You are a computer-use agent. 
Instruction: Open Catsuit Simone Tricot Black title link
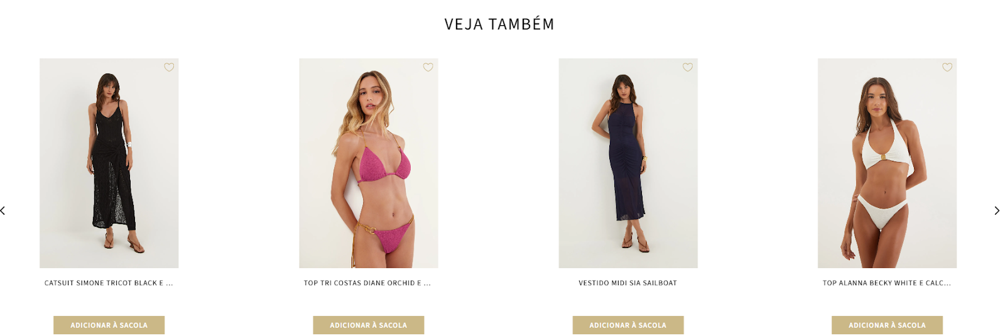click(x=109, y=283)
